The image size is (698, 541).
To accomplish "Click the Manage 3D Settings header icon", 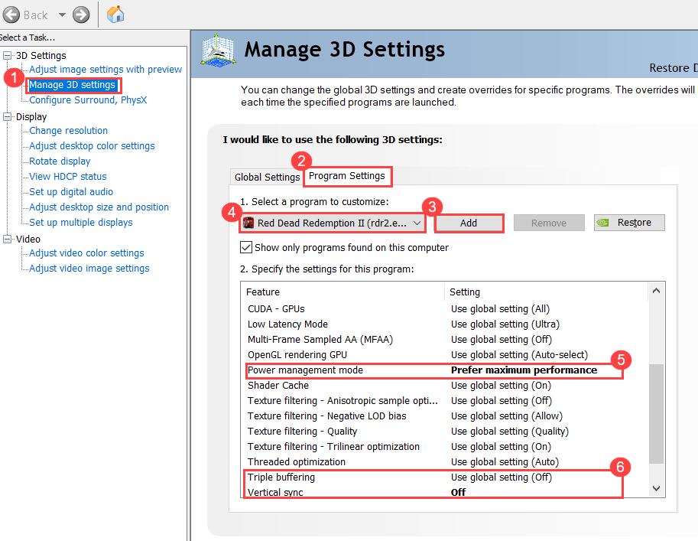I will pos(218,51).
